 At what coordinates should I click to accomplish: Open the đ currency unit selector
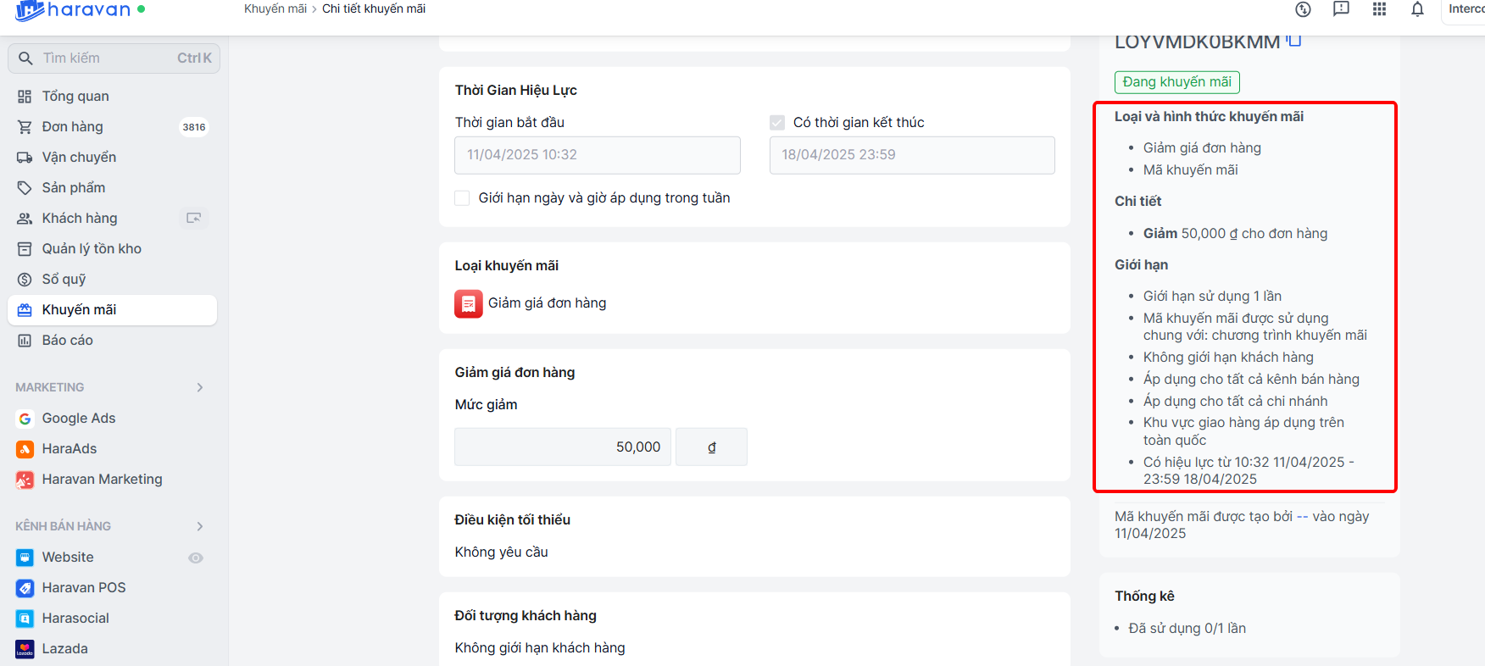711,447
